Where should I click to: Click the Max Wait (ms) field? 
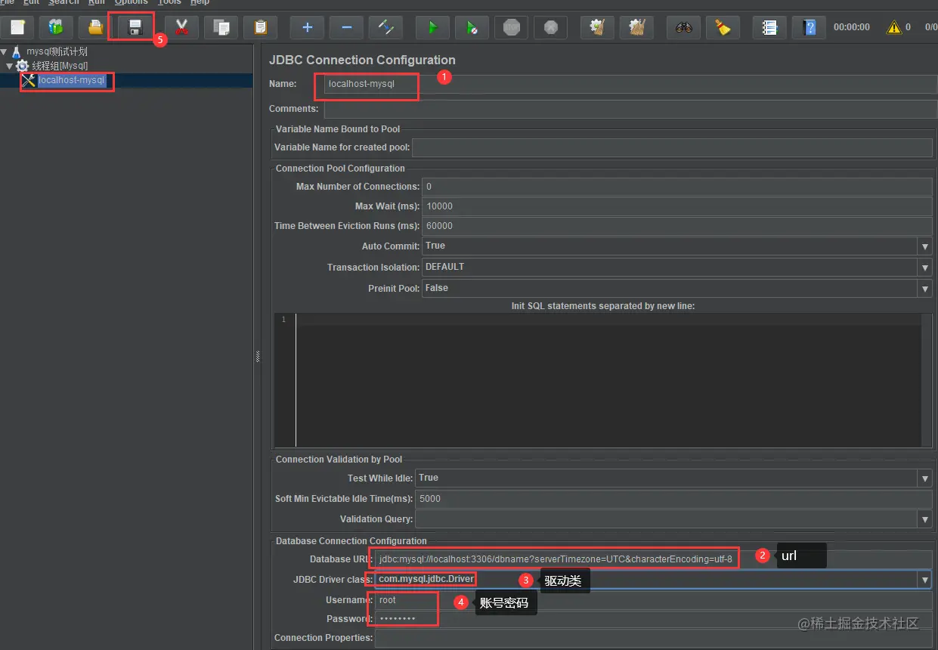(x=677, y=206)
